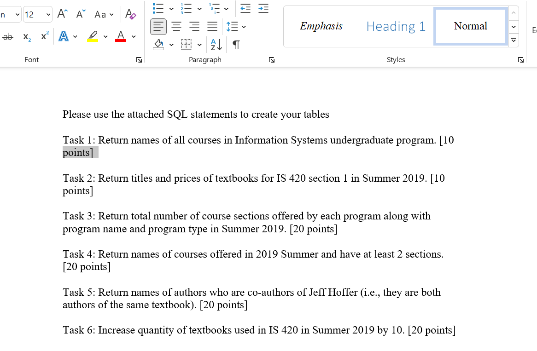Open the Paragraph settings dialog launcher
537x351 pixels.
click(271, 59)
